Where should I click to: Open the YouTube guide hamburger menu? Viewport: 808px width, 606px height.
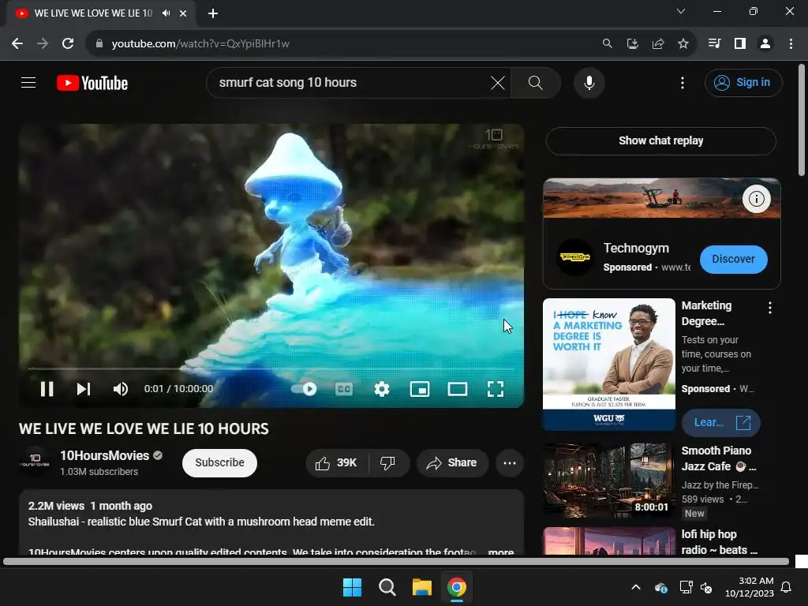(x=28, y=82)
